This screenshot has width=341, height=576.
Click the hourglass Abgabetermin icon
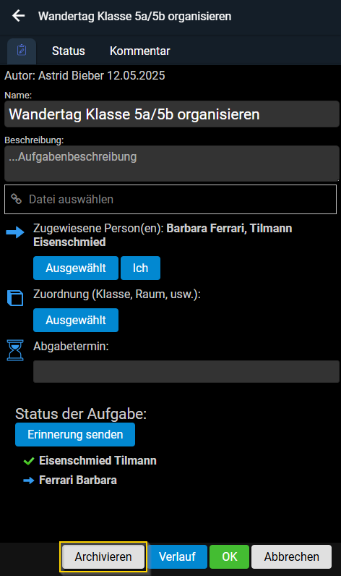[15, 350]
